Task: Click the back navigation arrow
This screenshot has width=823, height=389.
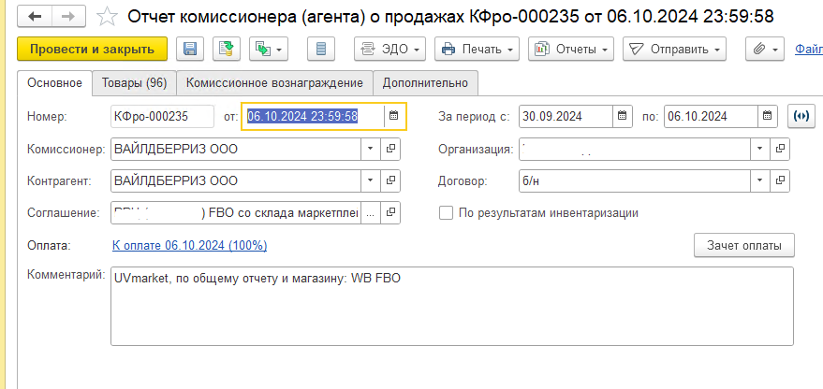Action: pyautogui.click(x=35, y=17)
